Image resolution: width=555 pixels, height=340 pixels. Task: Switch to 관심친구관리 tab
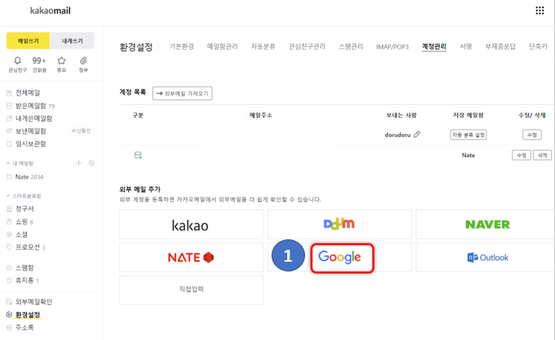(x=307, y=46)
